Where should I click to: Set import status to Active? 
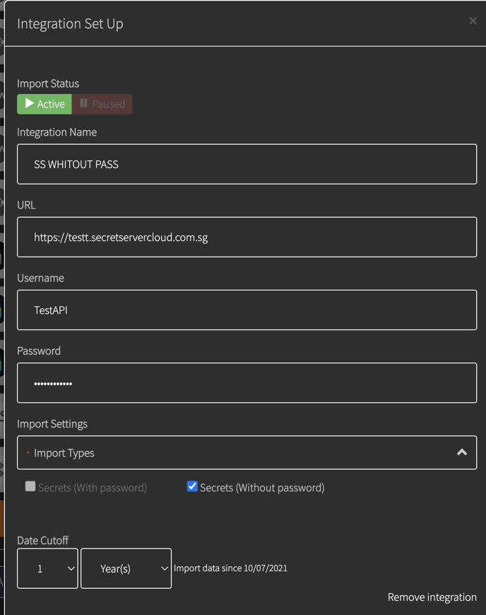45,104
